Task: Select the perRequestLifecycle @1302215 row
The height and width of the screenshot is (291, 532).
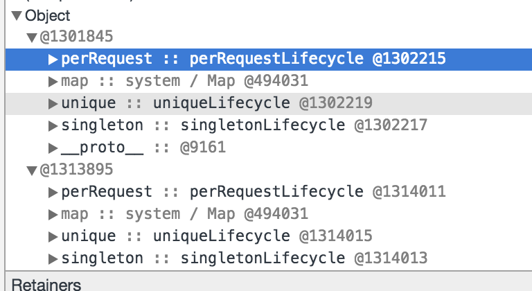Action: point(269,59)
